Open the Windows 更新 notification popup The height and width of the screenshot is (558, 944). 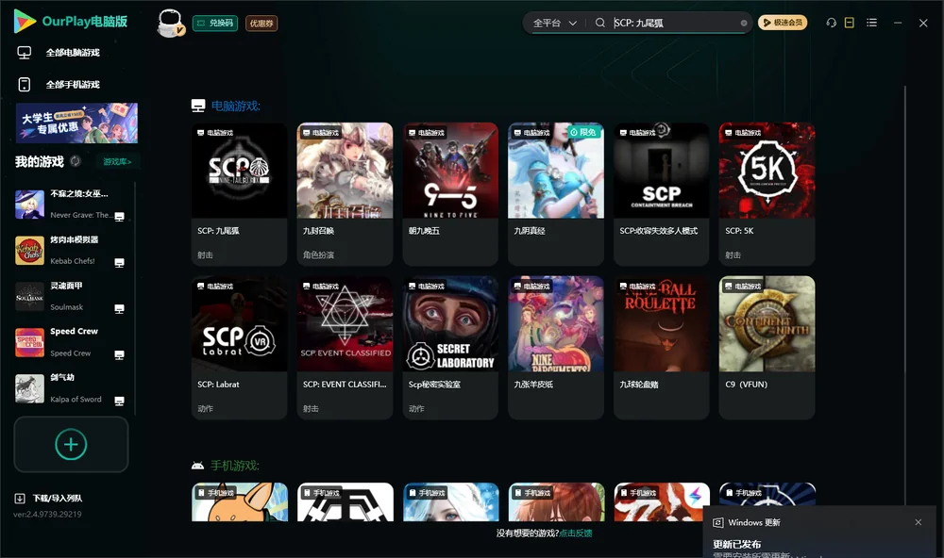[x=818, y=533]
